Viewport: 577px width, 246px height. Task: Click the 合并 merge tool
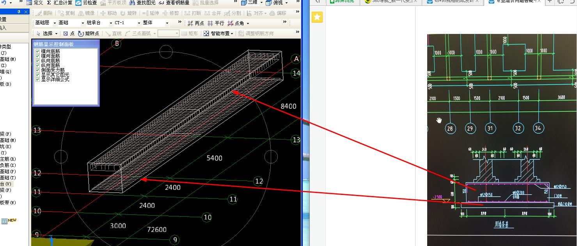click(213, 13)
